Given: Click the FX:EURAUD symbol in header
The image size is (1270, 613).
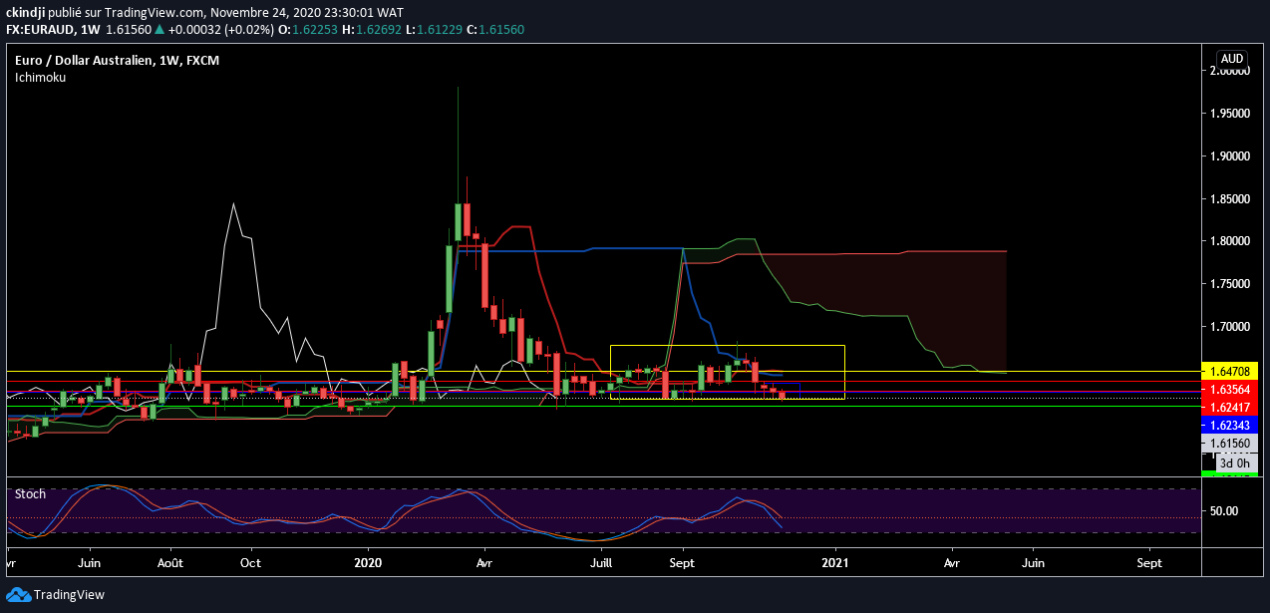Looking at the screenshot, I should pyautogui.click(x=41, y=30).
